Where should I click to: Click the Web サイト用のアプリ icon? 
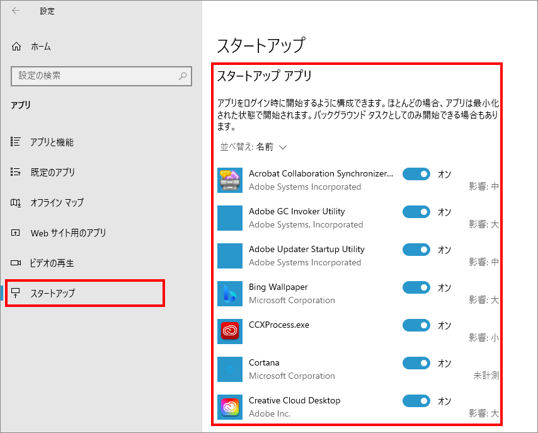point(16,233)
